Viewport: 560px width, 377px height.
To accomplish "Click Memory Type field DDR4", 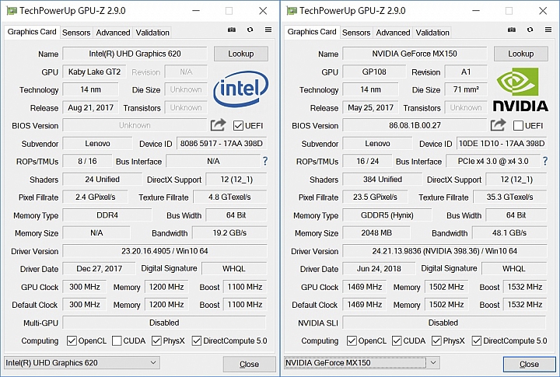I will (x=107, y=215).
